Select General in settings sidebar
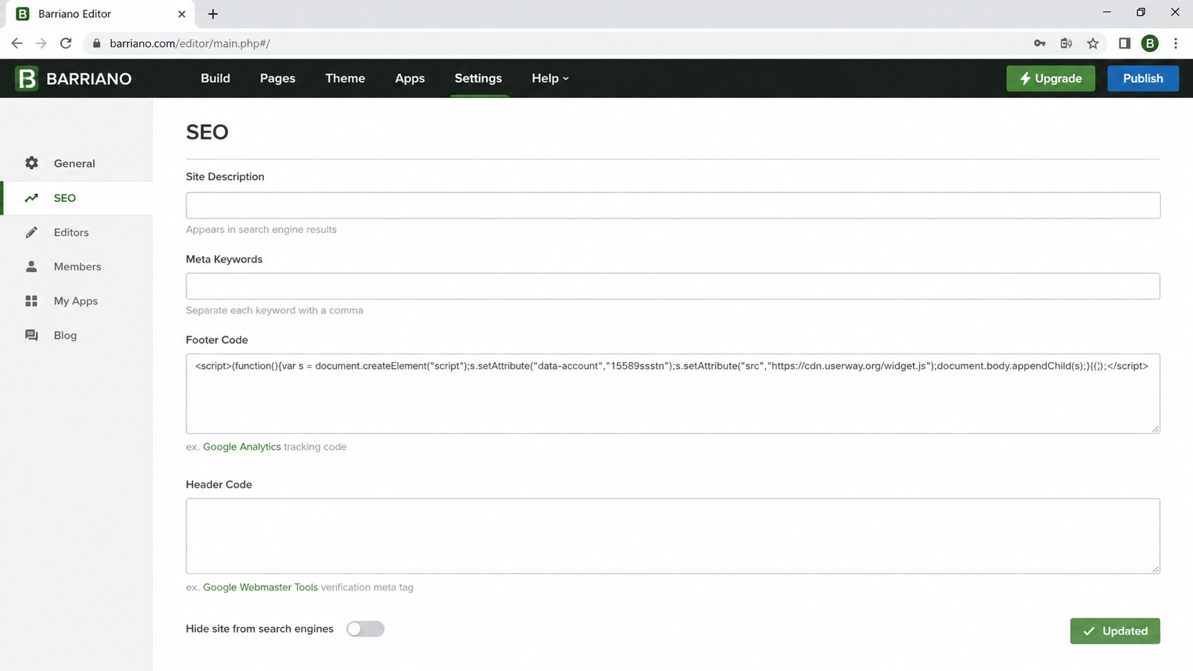The image size is (1193, 671). [x=76, y=163]
